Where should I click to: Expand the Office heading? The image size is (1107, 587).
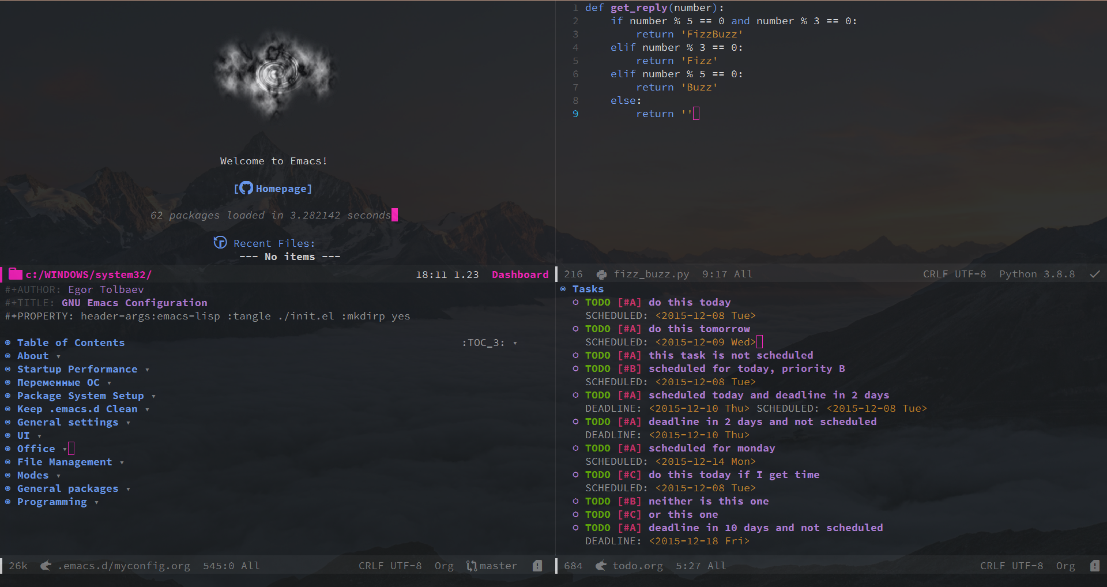(65, 449)
